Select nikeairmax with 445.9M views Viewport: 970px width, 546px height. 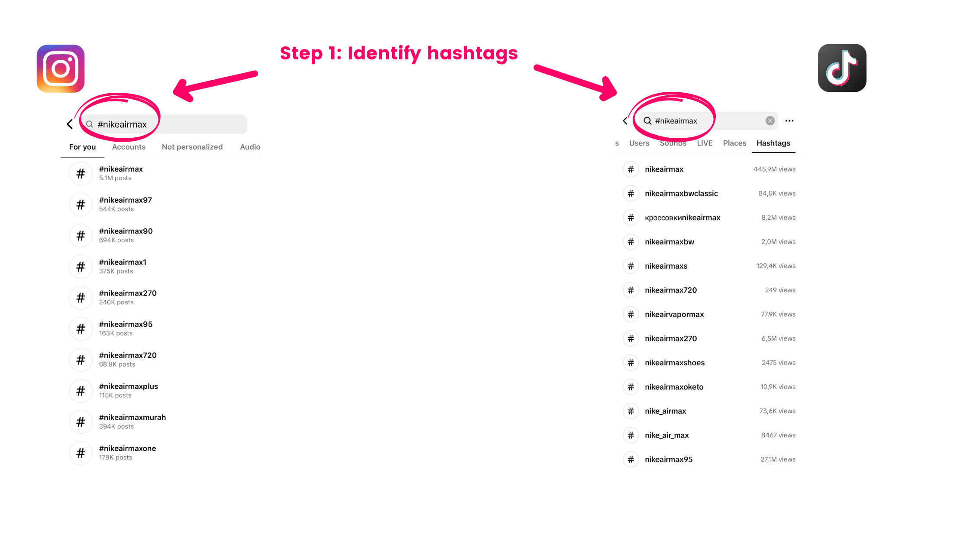click(x=663, y=169)
